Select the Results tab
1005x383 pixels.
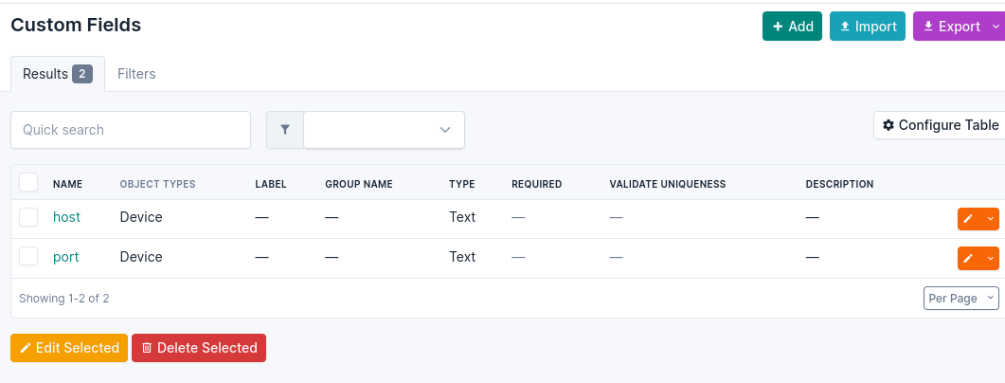[58, 74]
